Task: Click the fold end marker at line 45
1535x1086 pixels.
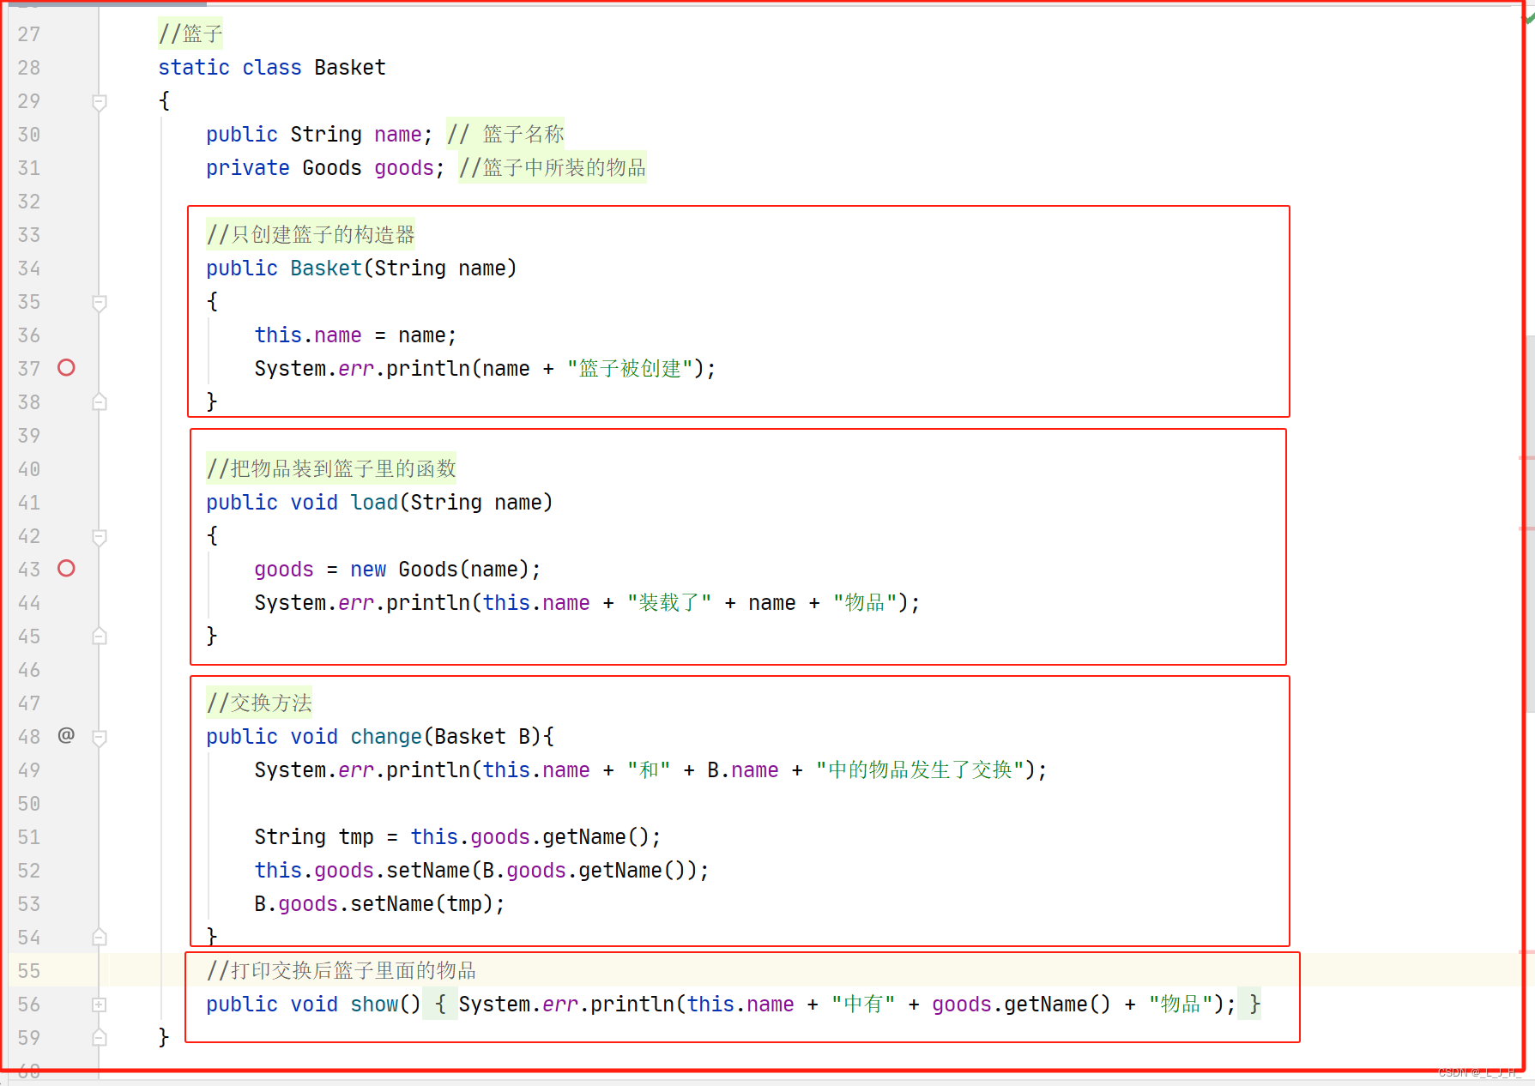Action: 100,636
